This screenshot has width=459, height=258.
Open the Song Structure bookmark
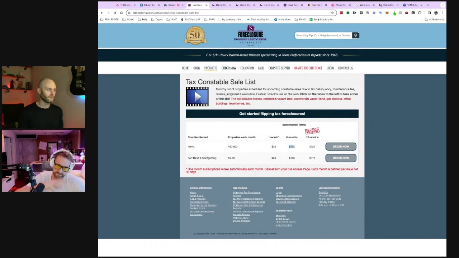pyautogui.click(x=322, y=19)
